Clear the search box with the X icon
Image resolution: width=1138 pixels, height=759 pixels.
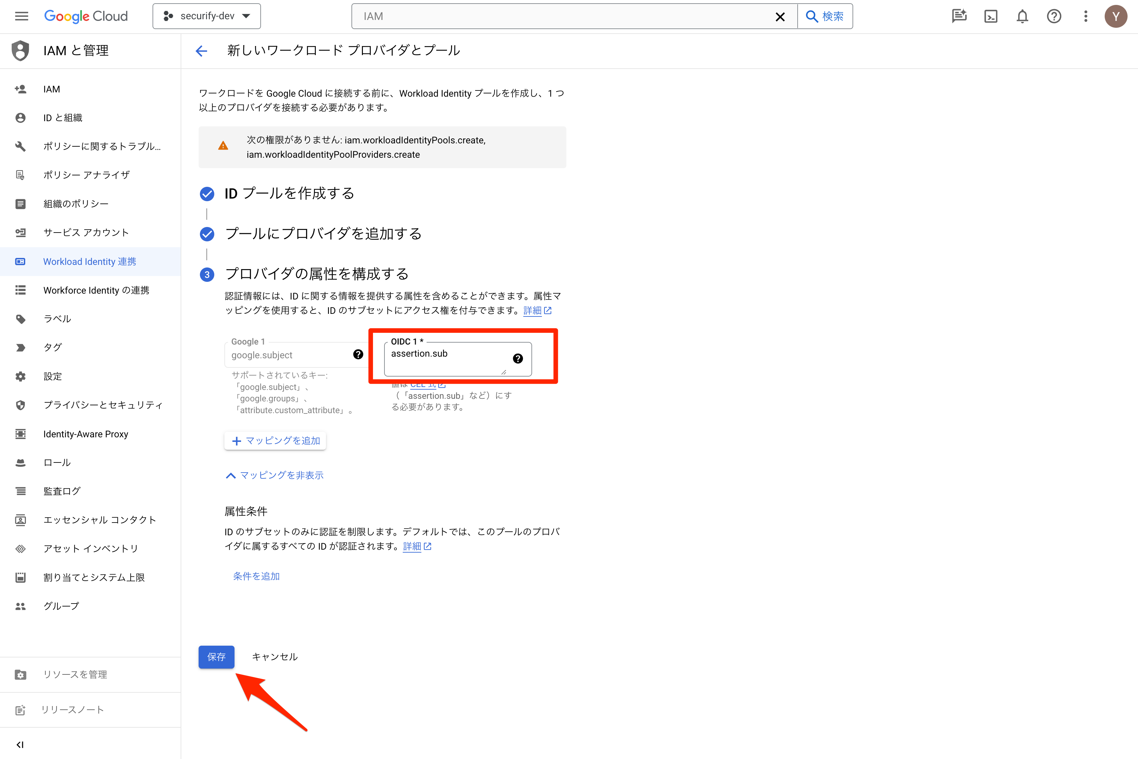(x=780, y=17)
